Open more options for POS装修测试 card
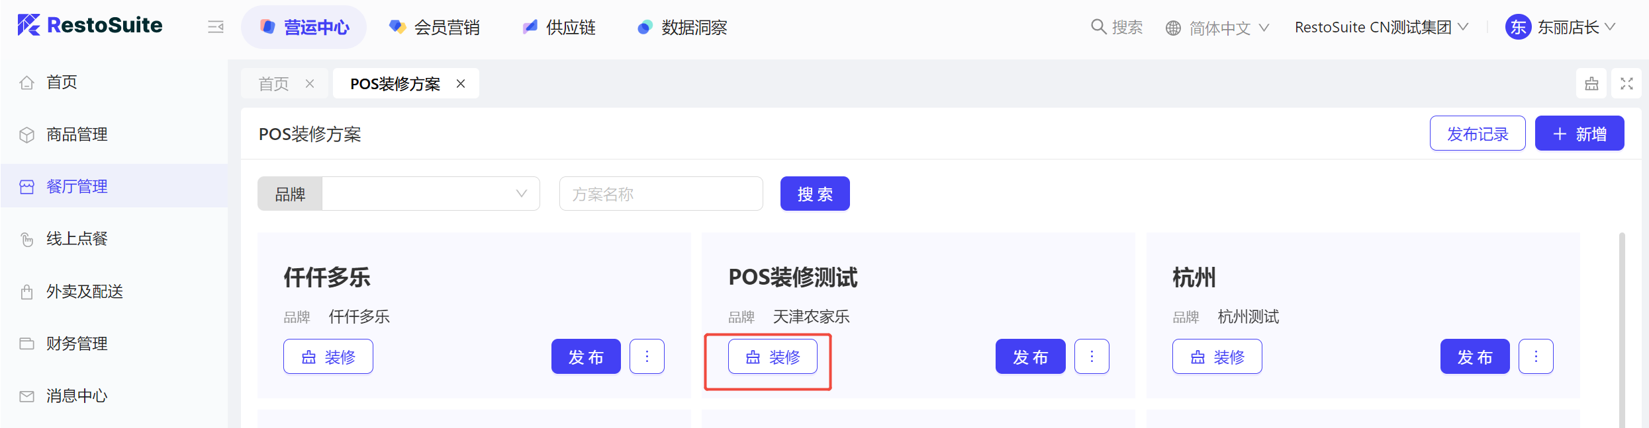Screen dimensions: 1649x428 coord(1092,357)
